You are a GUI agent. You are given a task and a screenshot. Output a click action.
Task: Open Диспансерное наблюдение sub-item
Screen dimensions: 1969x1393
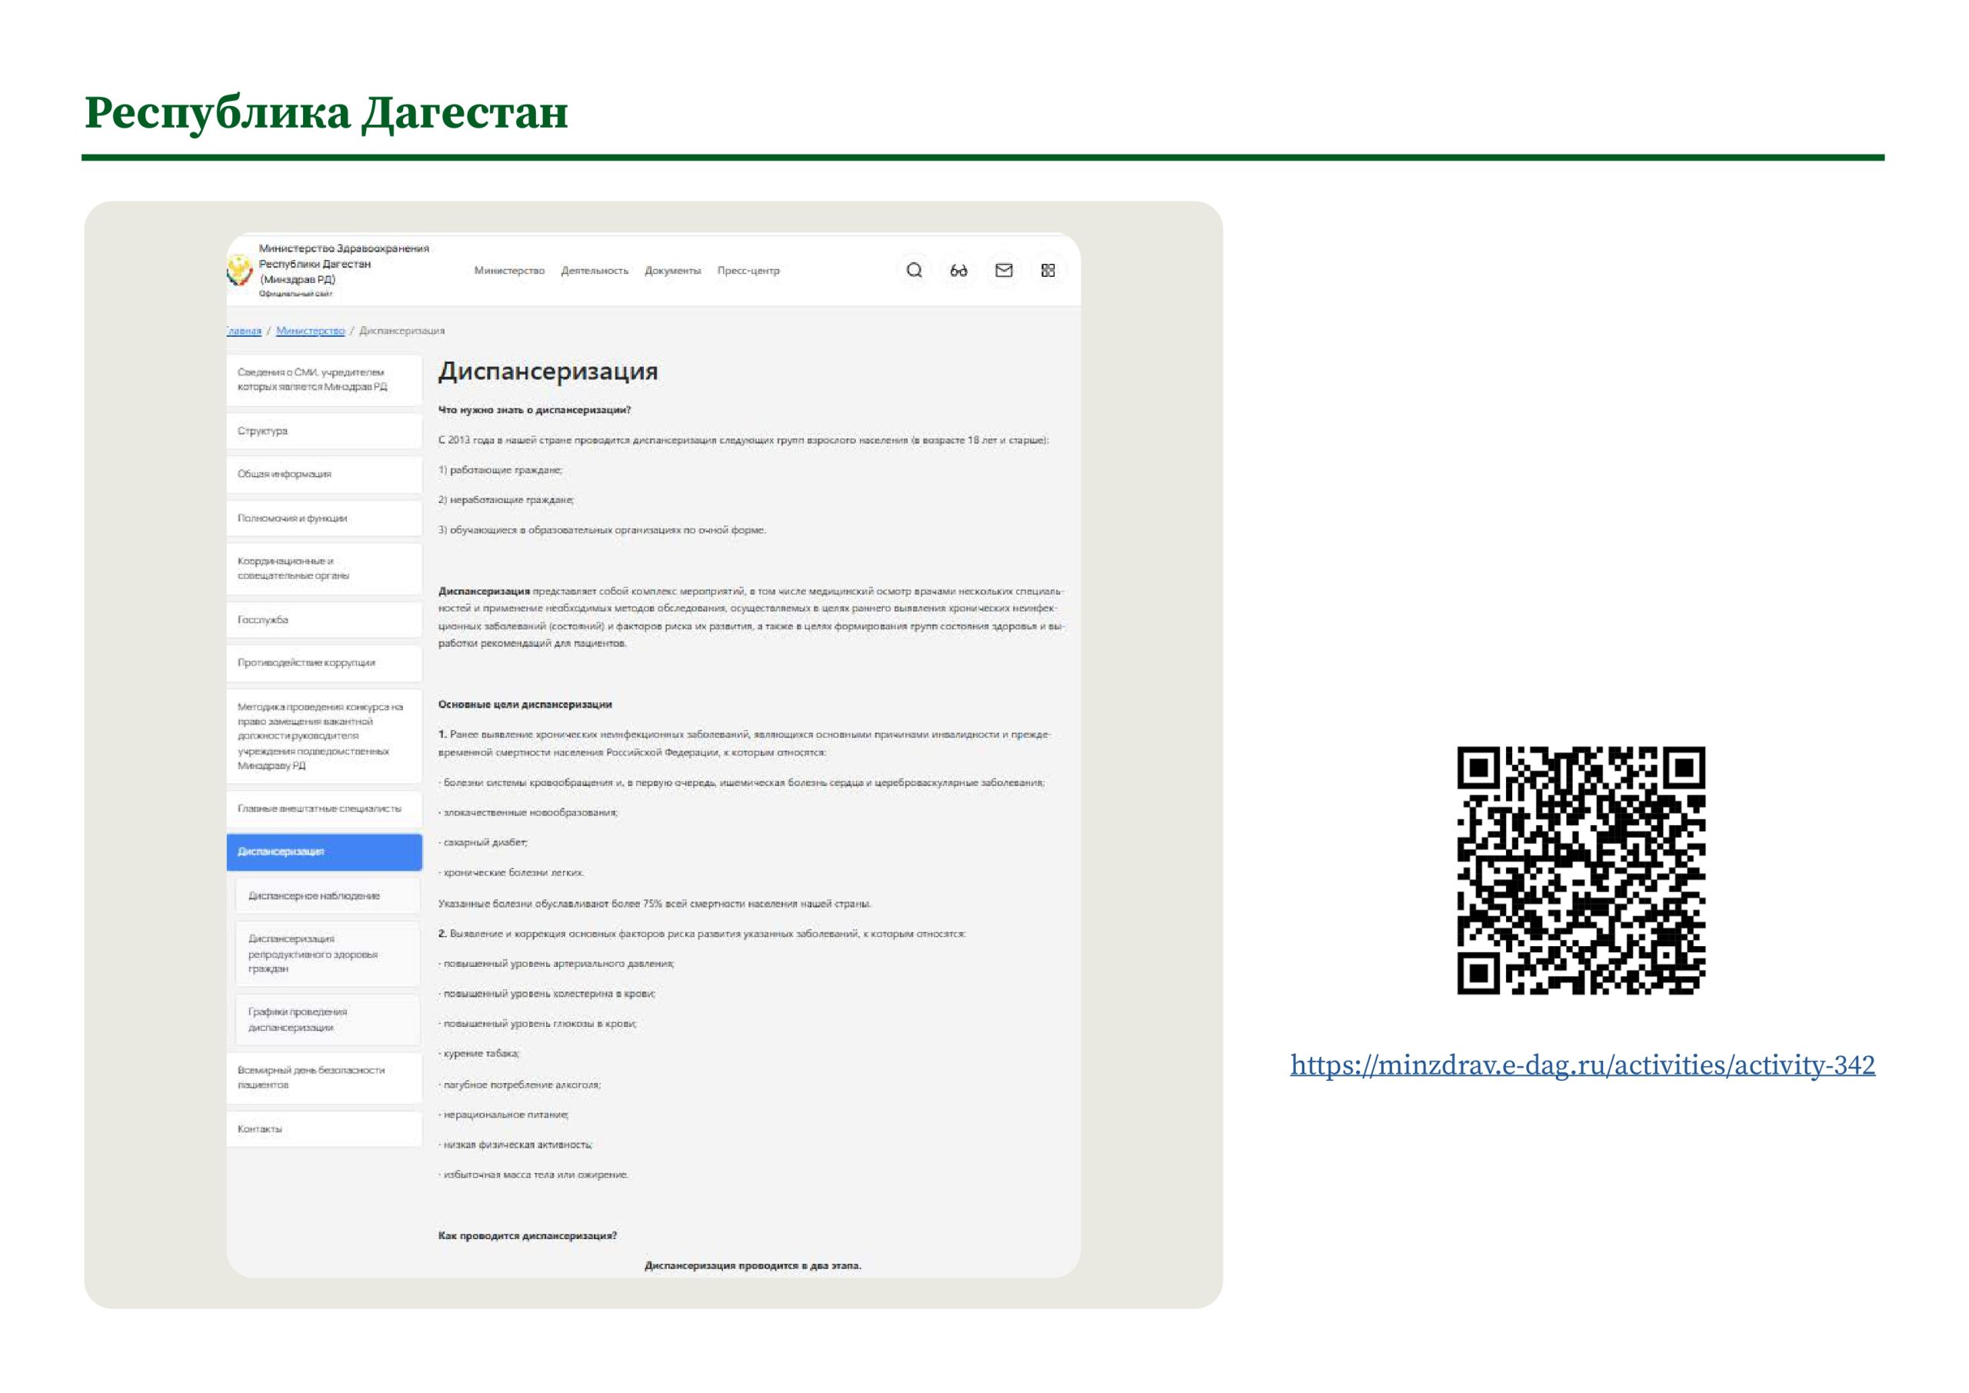328,895
